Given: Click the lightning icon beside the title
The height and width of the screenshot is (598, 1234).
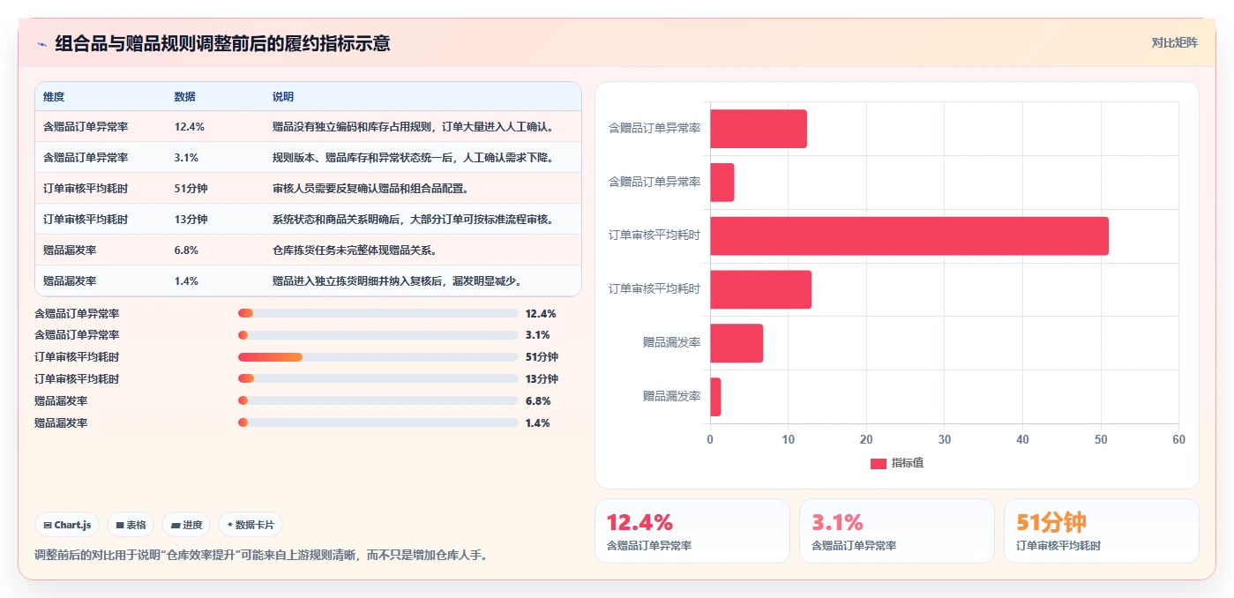Looking at the screenshot, I should (41, 44).
